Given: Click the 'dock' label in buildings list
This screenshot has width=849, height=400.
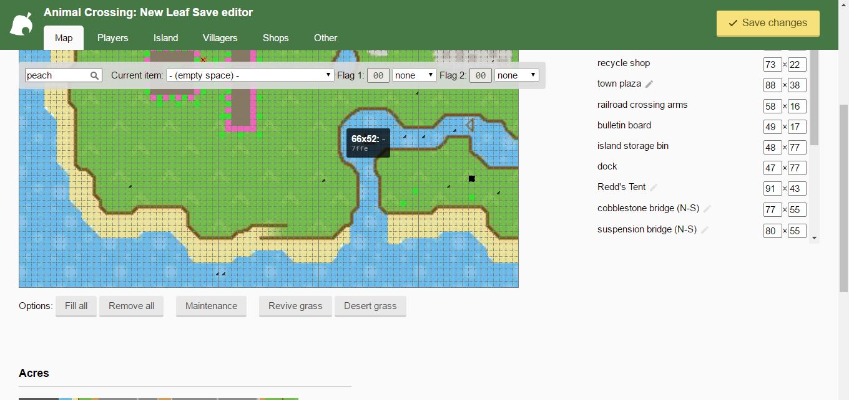Looking at the screenshot, I should coord(607,166).
